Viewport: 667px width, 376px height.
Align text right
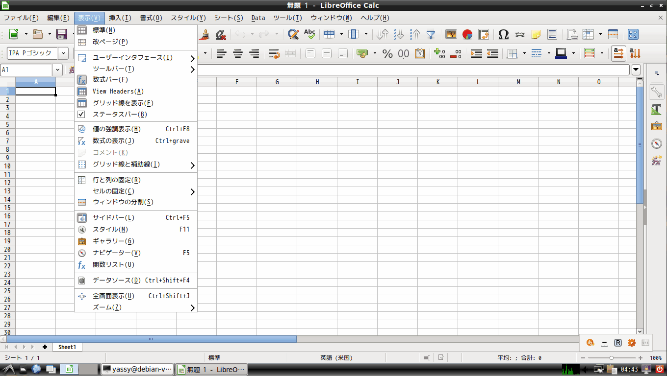click(x=254, y=53)
